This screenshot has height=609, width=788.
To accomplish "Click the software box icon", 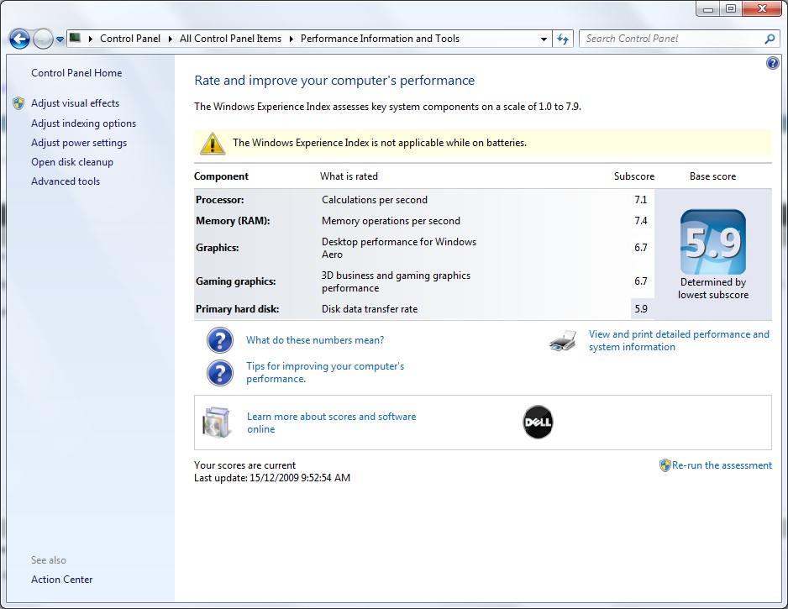I will 217,422.
